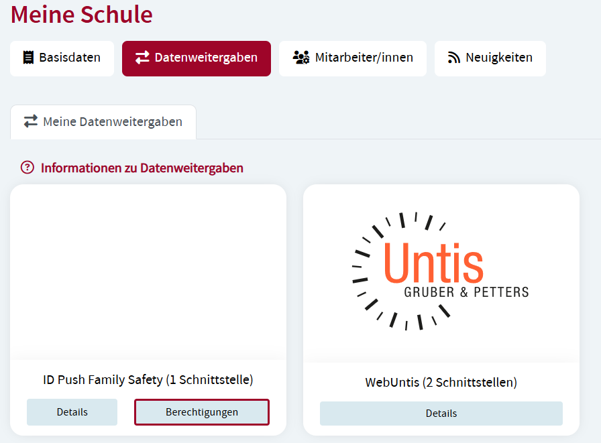This screenshot has width=601, height=443.
Task: Click the swap-arrows icon inside the Datenweitergaben button
Action: tap(142, 58)
